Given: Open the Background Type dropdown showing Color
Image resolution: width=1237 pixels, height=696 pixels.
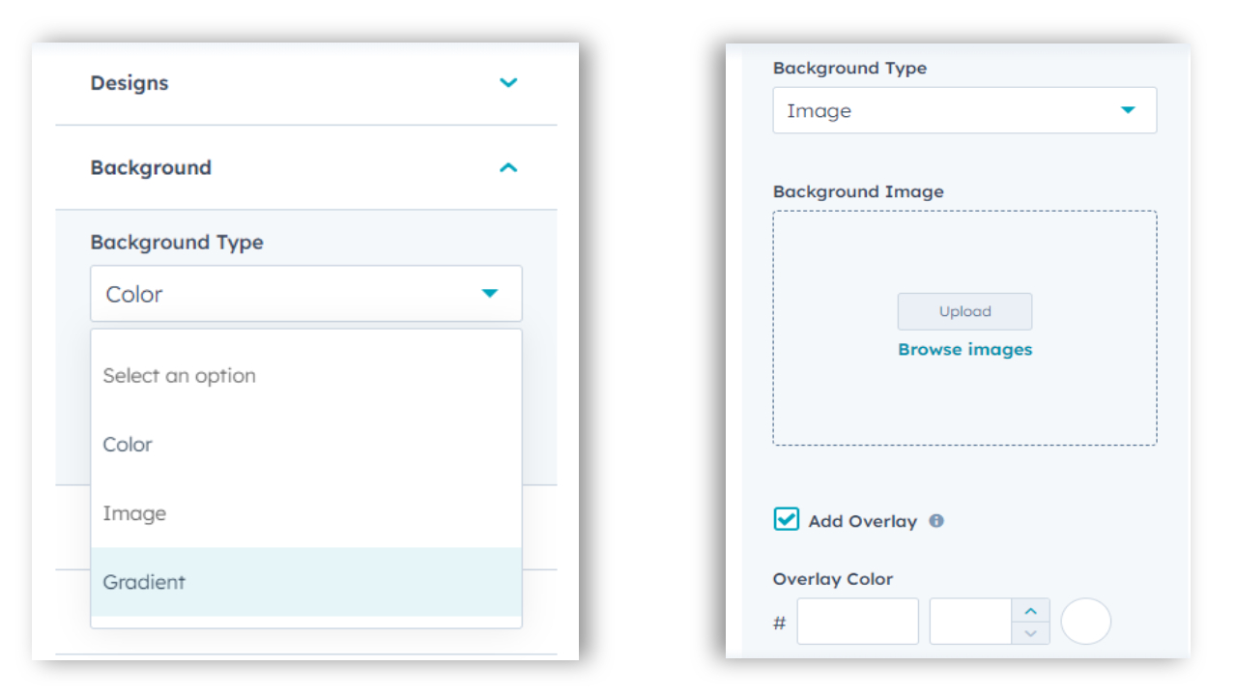Looking at the screenshot, I should [305, 294].
